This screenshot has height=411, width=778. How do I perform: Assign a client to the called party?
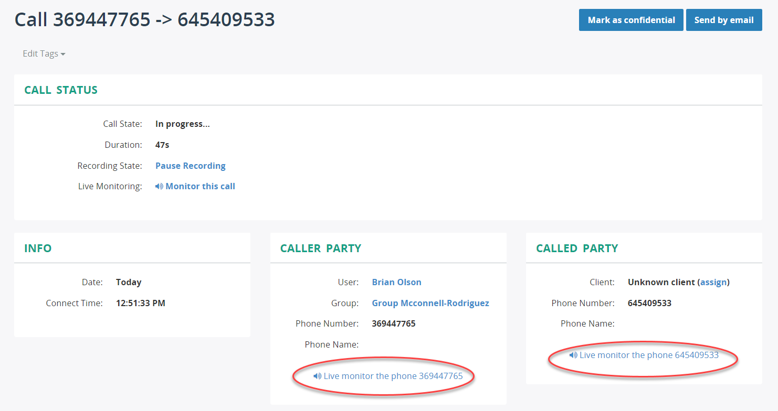(713, 282)
